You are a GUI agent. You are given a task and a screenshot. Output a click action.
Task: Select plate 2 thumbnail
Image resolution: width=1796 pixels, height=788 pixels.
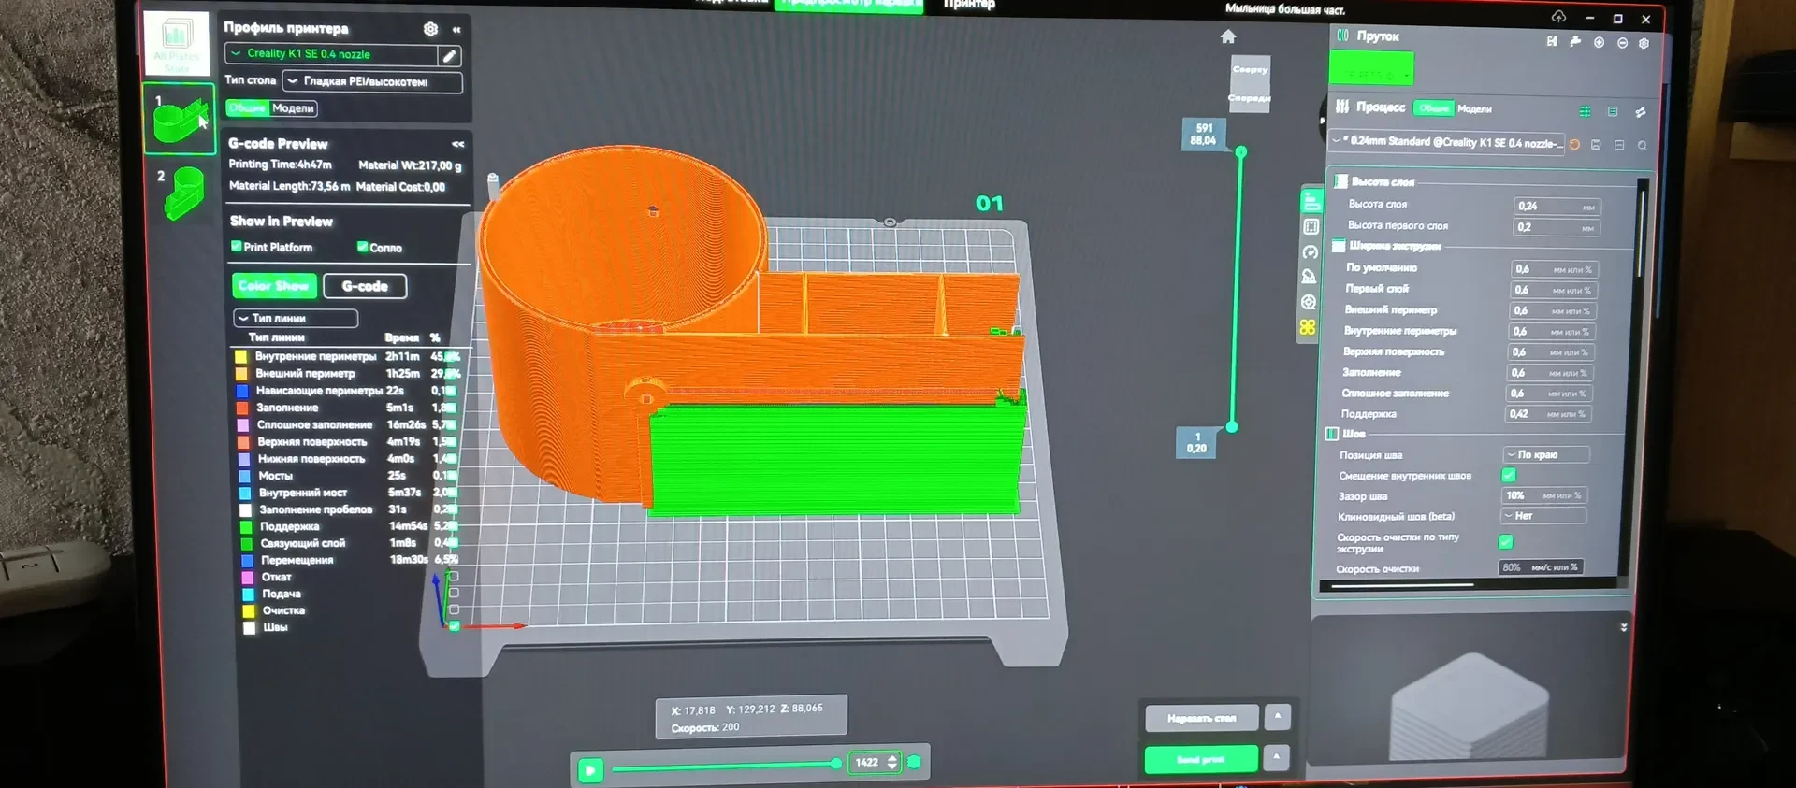[182, 192]
